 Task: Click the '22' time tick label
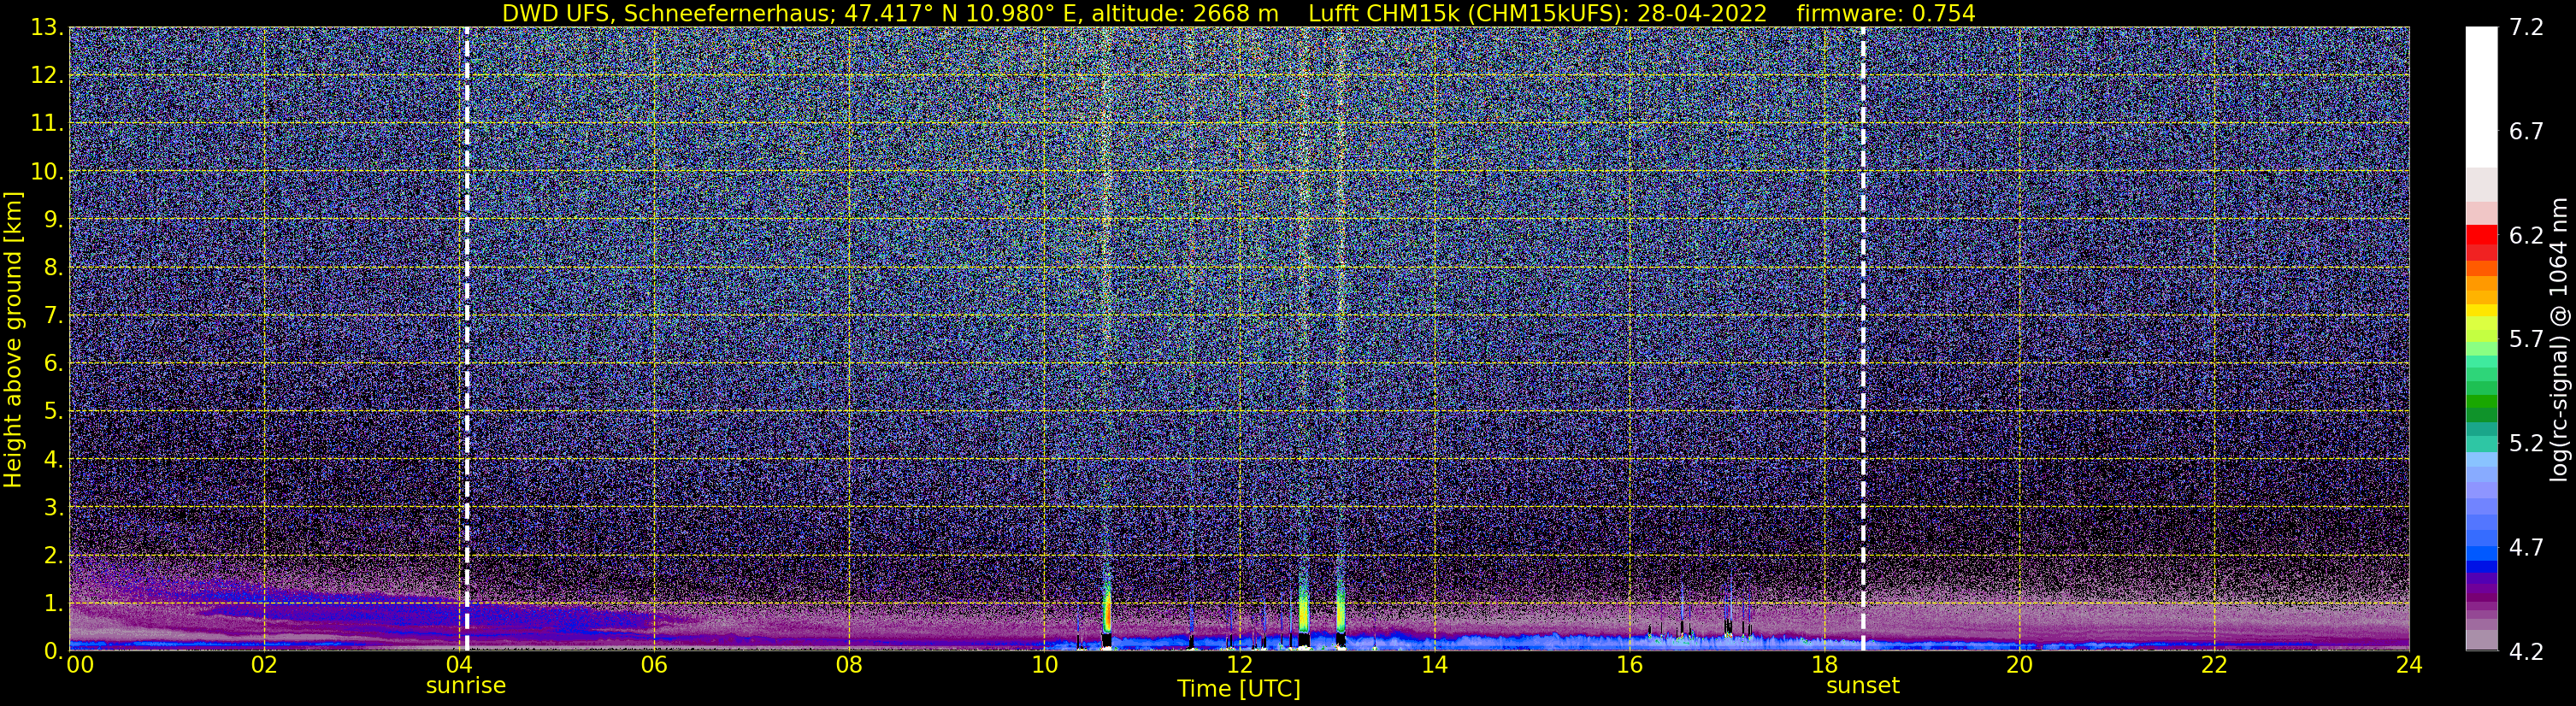(2214, 665)
